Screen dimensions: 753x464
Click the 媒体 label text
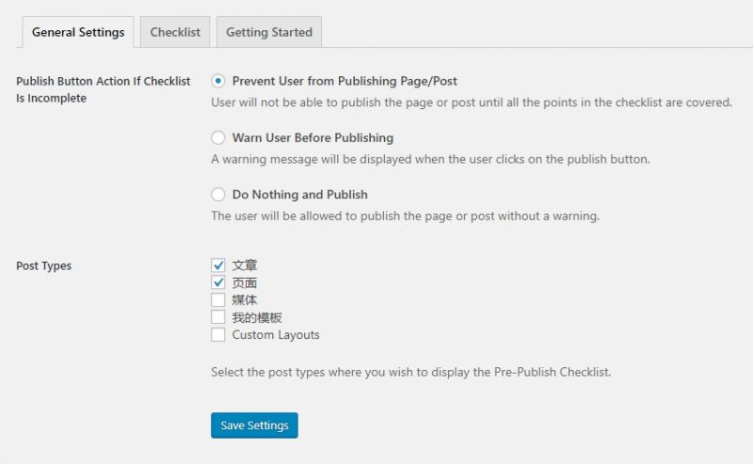coord(245,299)
